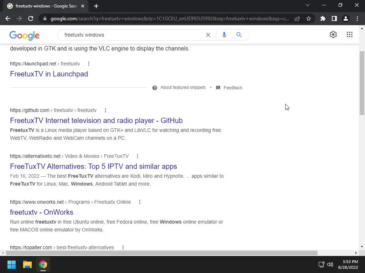
Task: Close the freetuxtv windows tab
Action: pos(83,6)
